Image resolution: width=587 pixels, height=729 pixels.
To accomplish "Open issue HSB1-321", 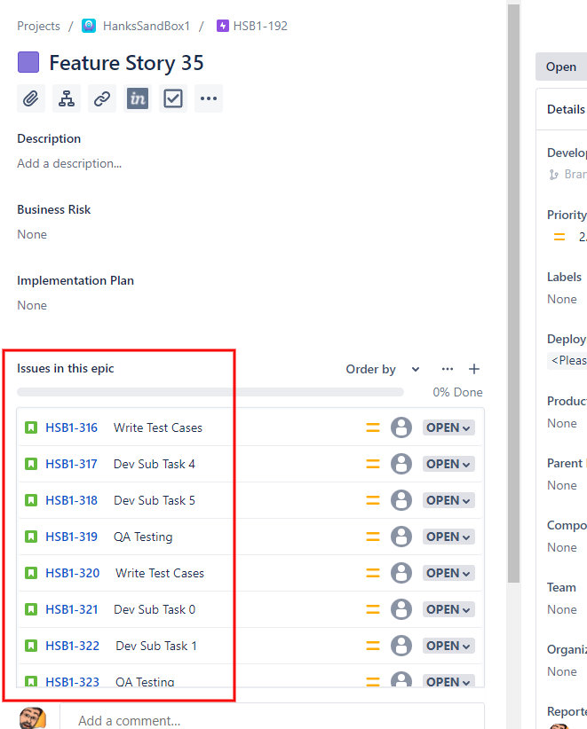I will (x=72, y=609).
